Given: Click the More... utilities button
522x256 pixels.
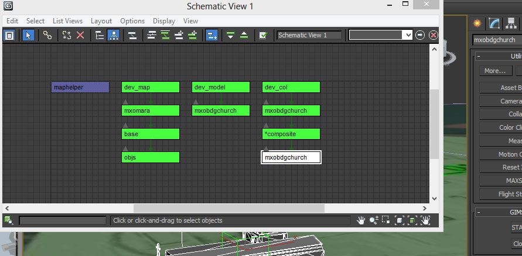Looking at the screenshot, I should [495, 71].
